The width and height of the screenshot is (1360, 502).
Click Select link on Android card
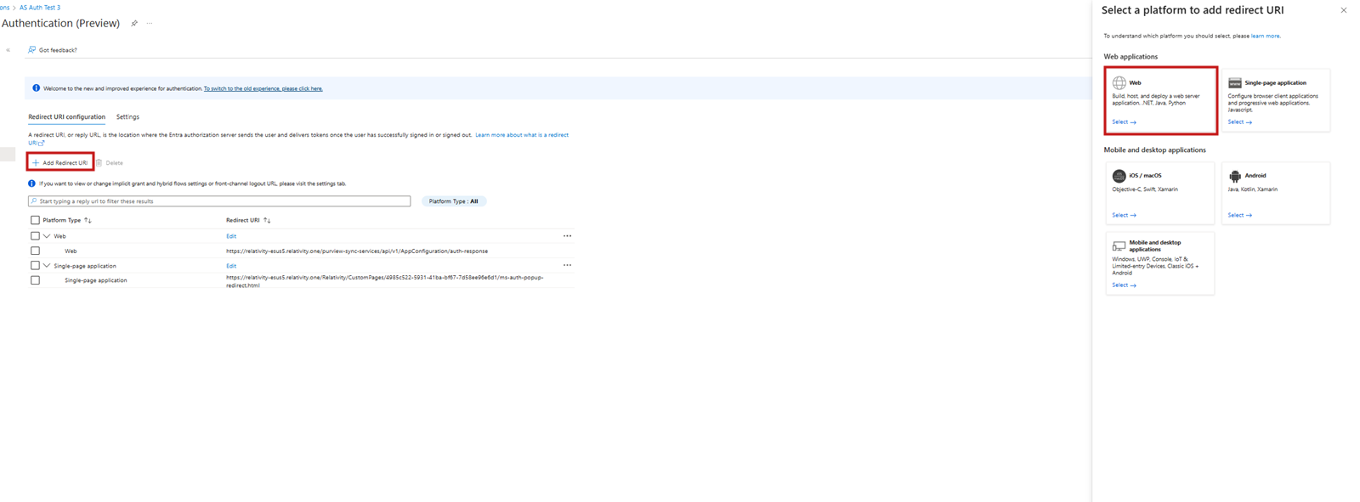pyautogui.click(x=1239, y=215)
